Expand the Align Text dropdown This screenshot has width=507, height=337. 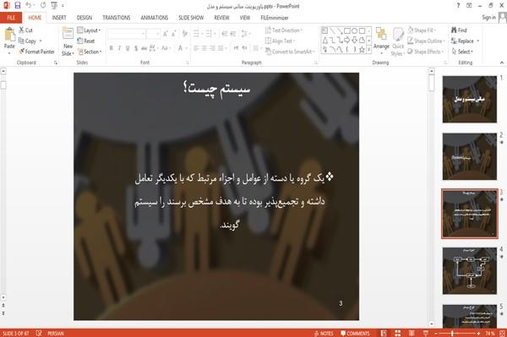coord(280,41)
